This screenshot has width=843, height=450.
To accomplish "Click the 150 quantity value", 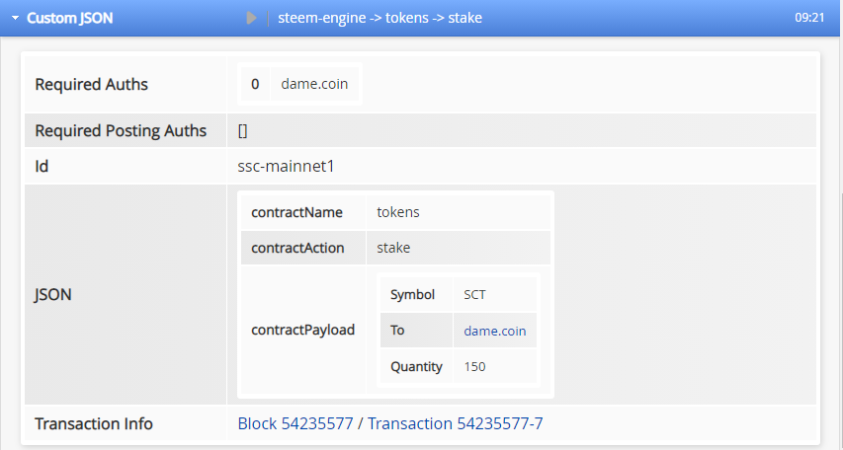I will click(474, 367).
